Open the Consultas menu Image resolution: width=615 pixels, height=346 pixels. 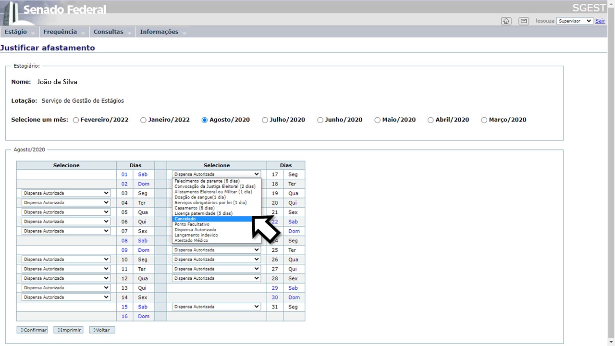[x=109, y=32]
